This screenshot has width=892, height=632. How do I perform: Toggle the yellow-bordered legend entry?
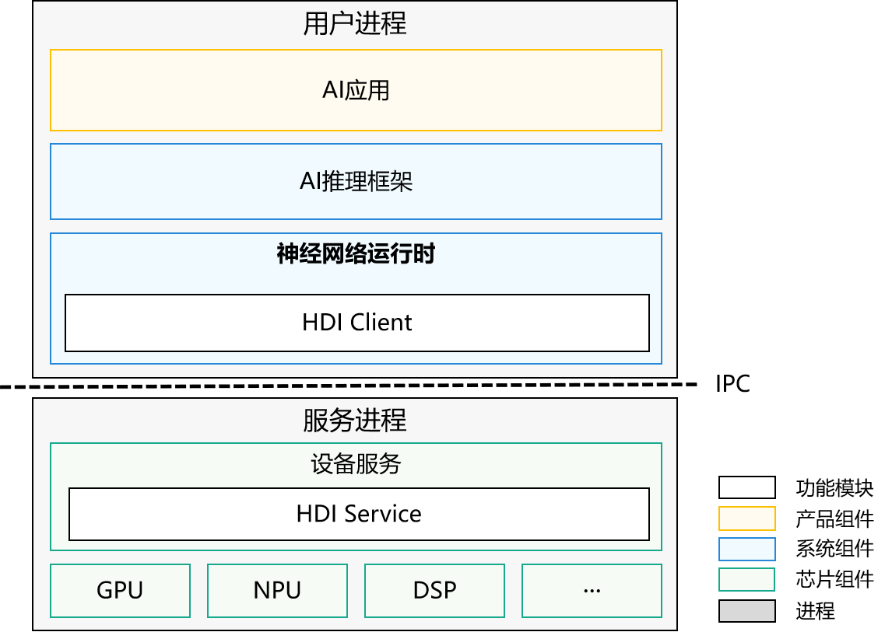point(746,518)
